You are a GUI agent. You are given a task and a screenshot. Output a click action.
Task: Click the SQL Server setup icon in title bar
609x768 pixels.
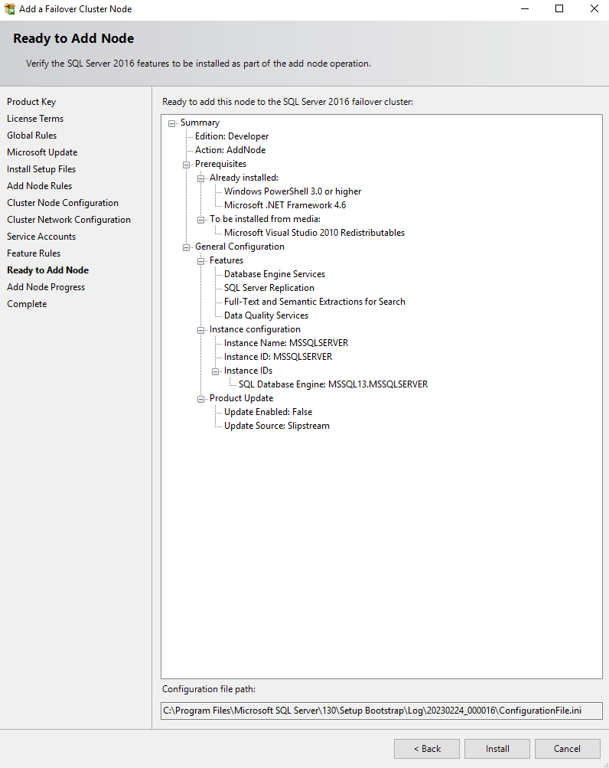tap(9, 9)
